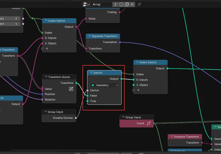Click True input socket of Switch node
This screenshot has width=221, height=154.
click(x=87, y=101)
